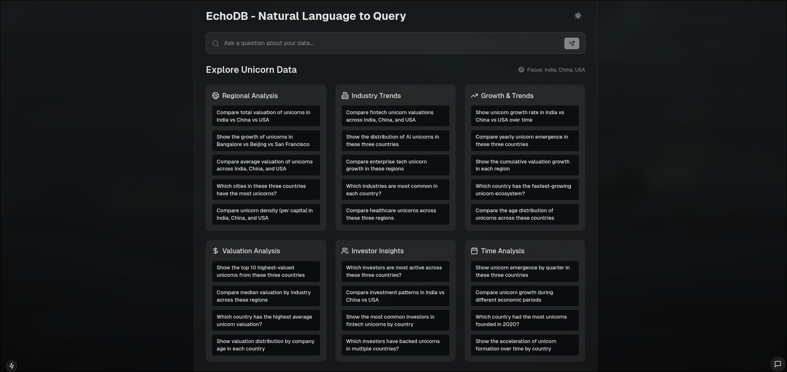
Task: Pick 'Compare yearly unicorn emergence' query
Action: [525, 141]
